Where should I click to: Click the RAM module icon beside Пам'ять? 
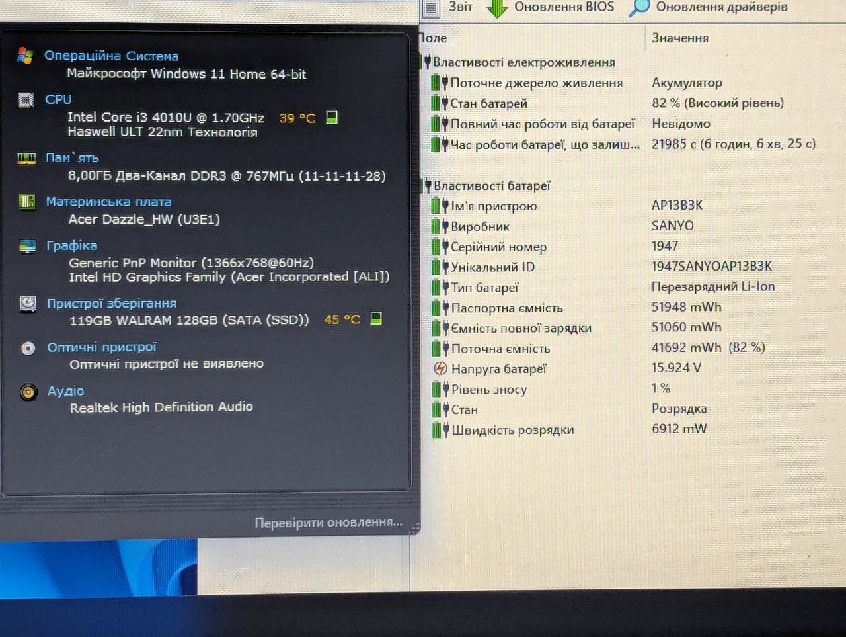coord(26,158)
